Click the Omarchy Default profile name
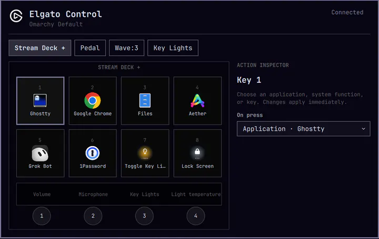Viewport: 379px width, 239px height. point(56,24)
